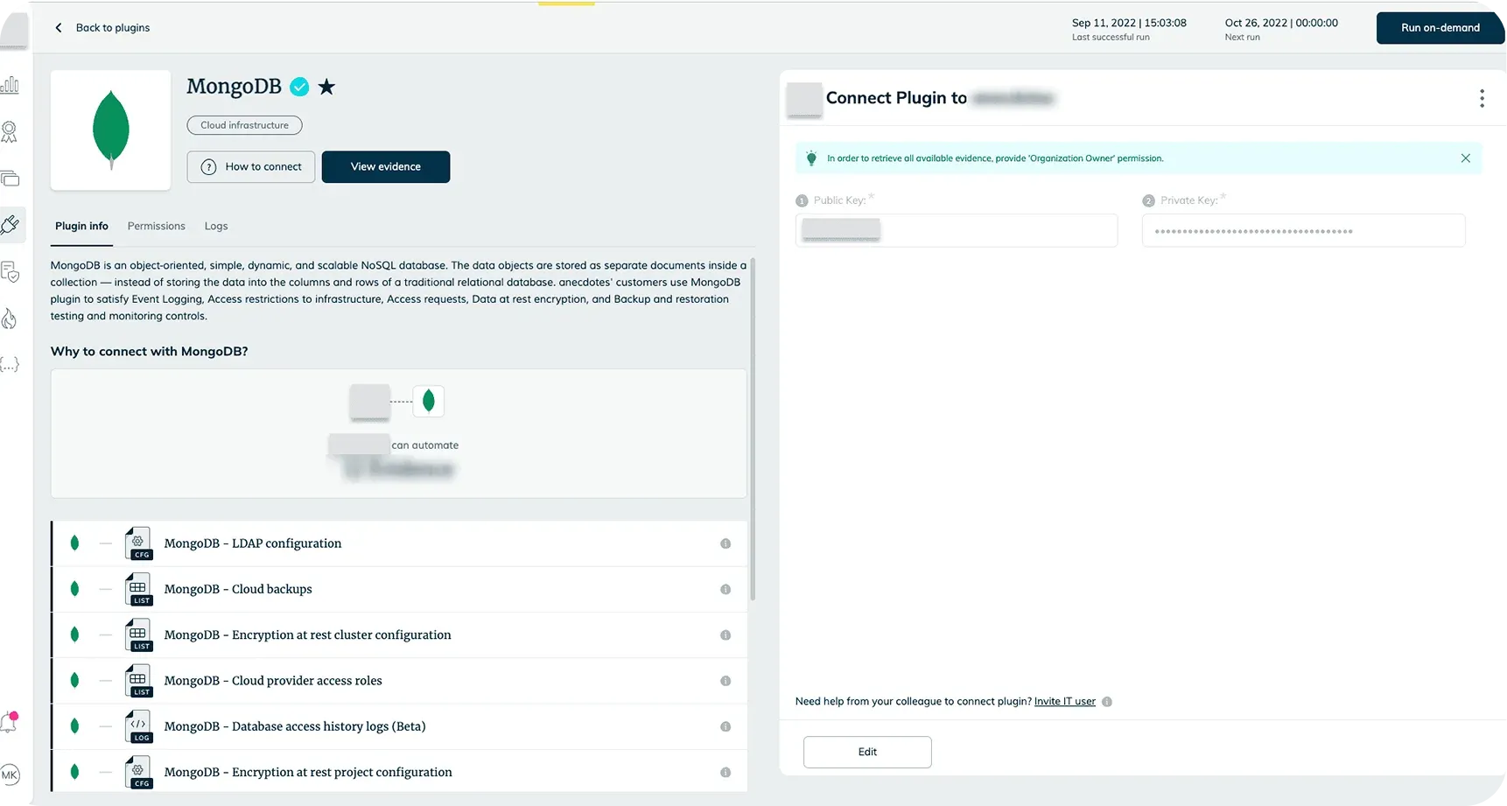The height and width of the screenshot is (806, 1507).
Task: Open the flame icon in left sidebar
Action: click(x=10, y=319)
